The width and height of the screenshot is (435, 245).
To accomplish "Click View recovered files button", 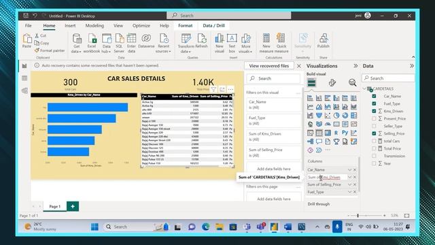I will (269, 66).
